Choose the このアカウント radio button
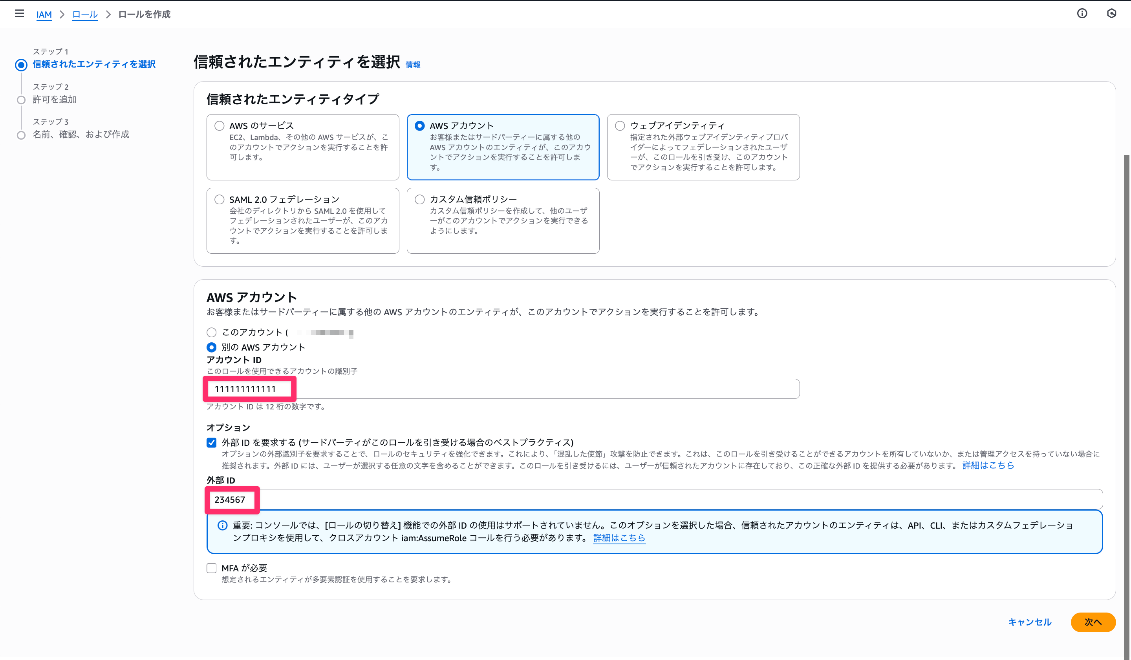Viewport: 1131px width, 660px height. [211, 332]
